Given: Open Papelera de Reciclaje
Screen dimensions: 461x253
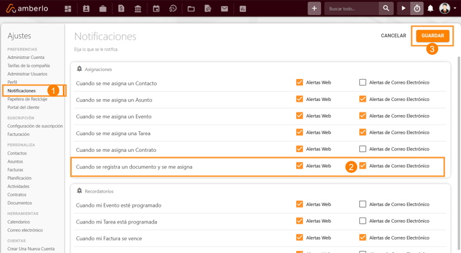Looking at the screenshot, I should pos(27,99).
